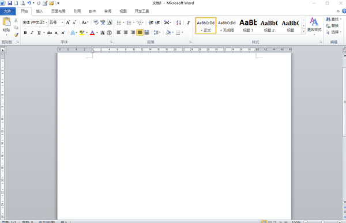Click the vertical scrollbar up arrow
346x223 pixels.
pyautogui.click(x=344, y=56)
